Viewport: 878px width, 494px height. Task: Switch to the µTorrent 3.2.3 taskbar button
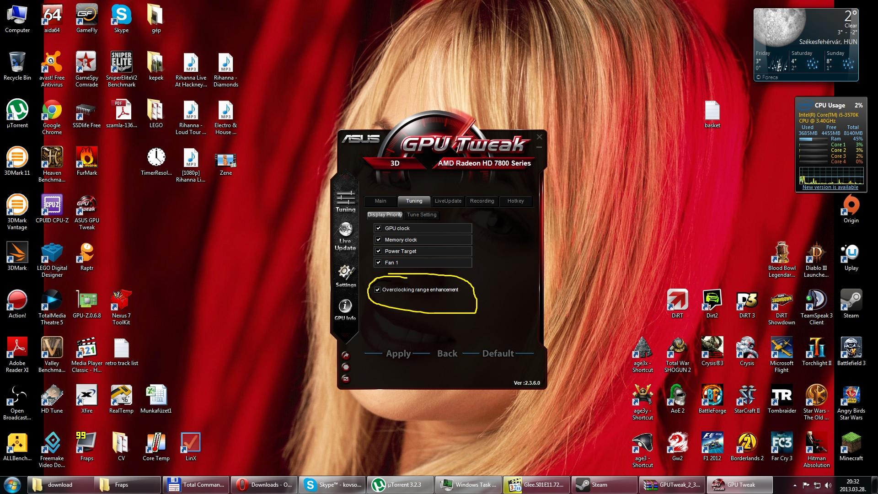[400, 485]
